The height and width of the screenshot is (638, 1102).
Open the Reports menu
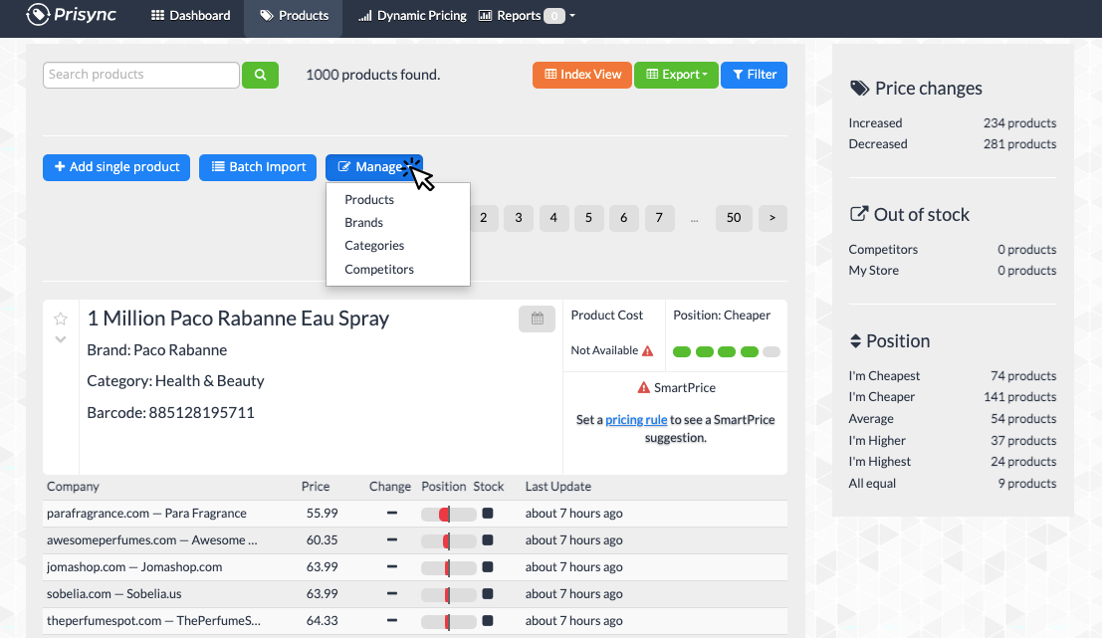point(527,16)
